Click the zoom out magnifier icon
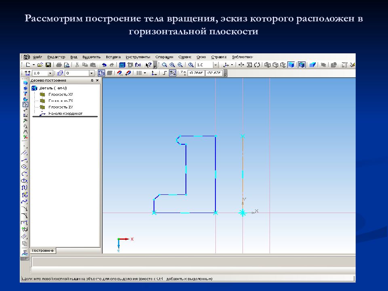 click(x=180, y=65)
